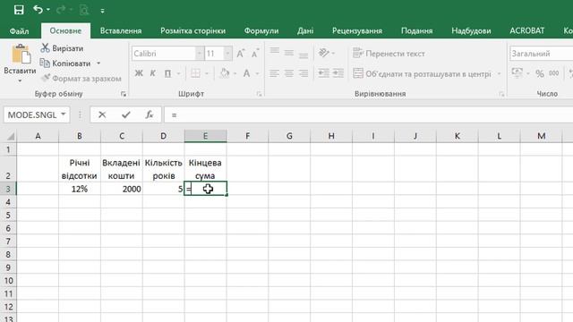Click the decrease font size icon
This screenshot has width=573, height=322.
click(255, 54)
